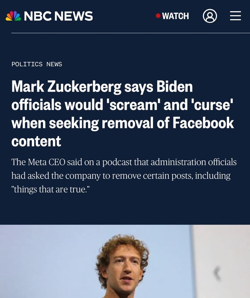Open the article photo of the man
Image resolution: width=250 pixels, height=298 pixels.
click(x=125, y=261)
